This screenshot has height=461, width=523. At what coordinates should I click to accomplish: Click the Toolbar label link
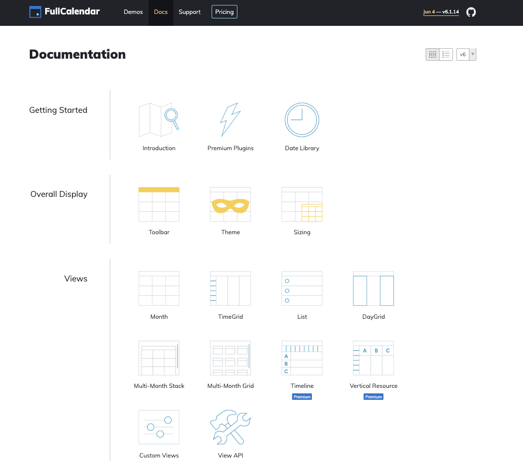pos(159,232)
